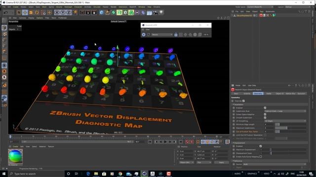Switch to the Motion Blur tab
316x177 pixels.
point(290,93)
